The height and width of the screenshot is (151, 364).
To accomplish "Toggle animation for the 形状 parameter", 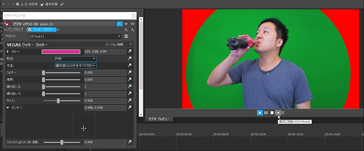I will pyautogui.click(x=130, y=58).
